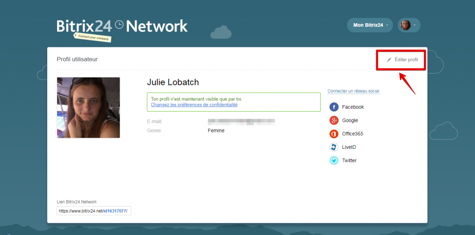This screenshot has width=475, height=235.
Task: Click the Google plus icon
Action: [x=334, y=120]
